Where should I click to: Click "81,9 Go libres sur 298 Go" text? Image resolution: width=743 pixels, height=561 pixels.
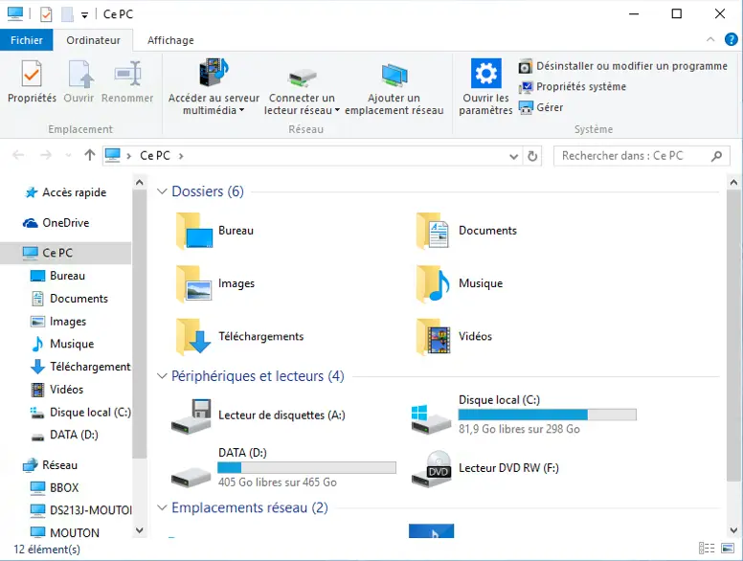point(519,429)
